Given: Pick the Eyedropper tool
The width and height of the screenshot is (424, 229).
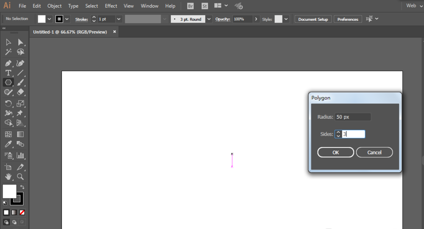Looking at the screenshot, I should (x=8, y=145).
